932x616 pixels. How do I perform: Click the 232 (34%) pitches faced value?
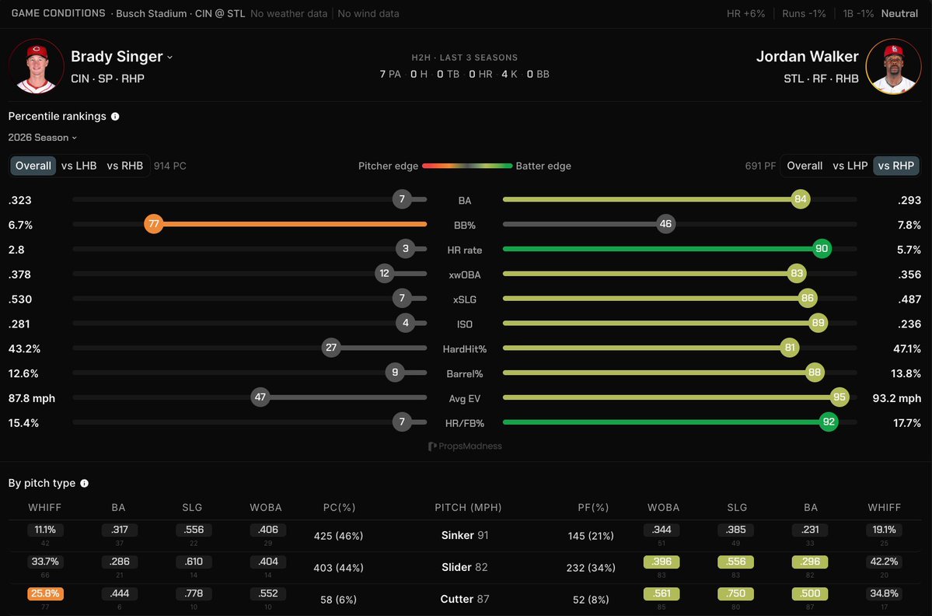tap(590, 568)
